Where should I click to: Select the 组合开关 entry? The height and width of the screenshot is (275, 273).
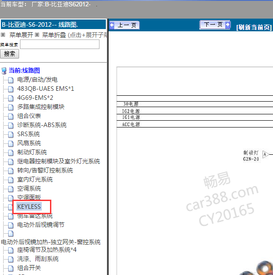(x=29, y=268)
